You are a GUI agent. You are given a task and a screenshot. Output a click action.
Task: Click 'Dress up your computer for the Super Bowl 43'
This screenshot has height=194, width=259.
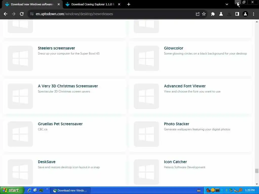69,54
